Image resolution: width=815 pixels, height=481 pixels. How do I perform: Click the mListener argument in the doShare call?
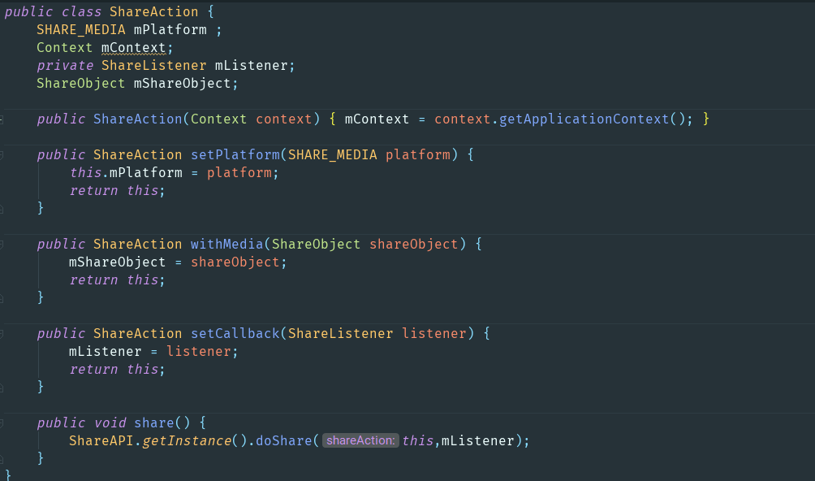477,441
